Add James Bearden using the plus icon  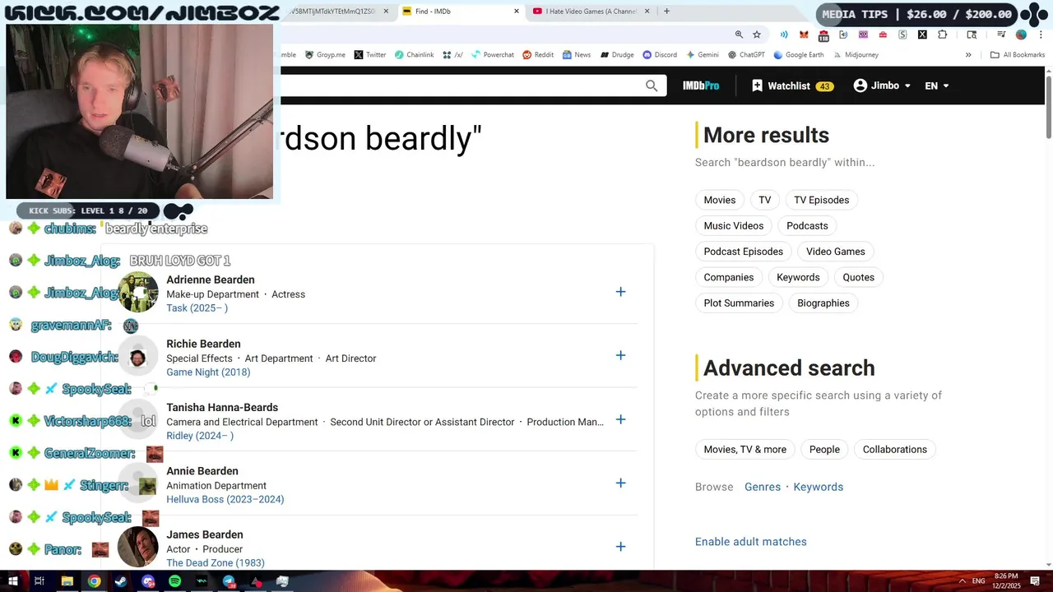point(620,547)
